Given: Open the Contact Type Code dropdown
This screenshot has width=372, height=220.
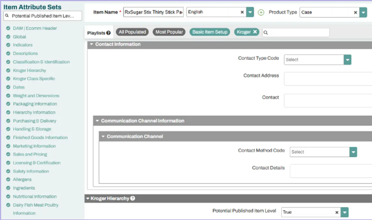Looking at the screenshot, I should [347, 59].
